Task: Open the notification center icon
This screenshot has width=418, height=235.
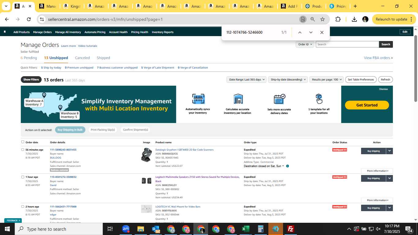Action: [x=409, y=229]
